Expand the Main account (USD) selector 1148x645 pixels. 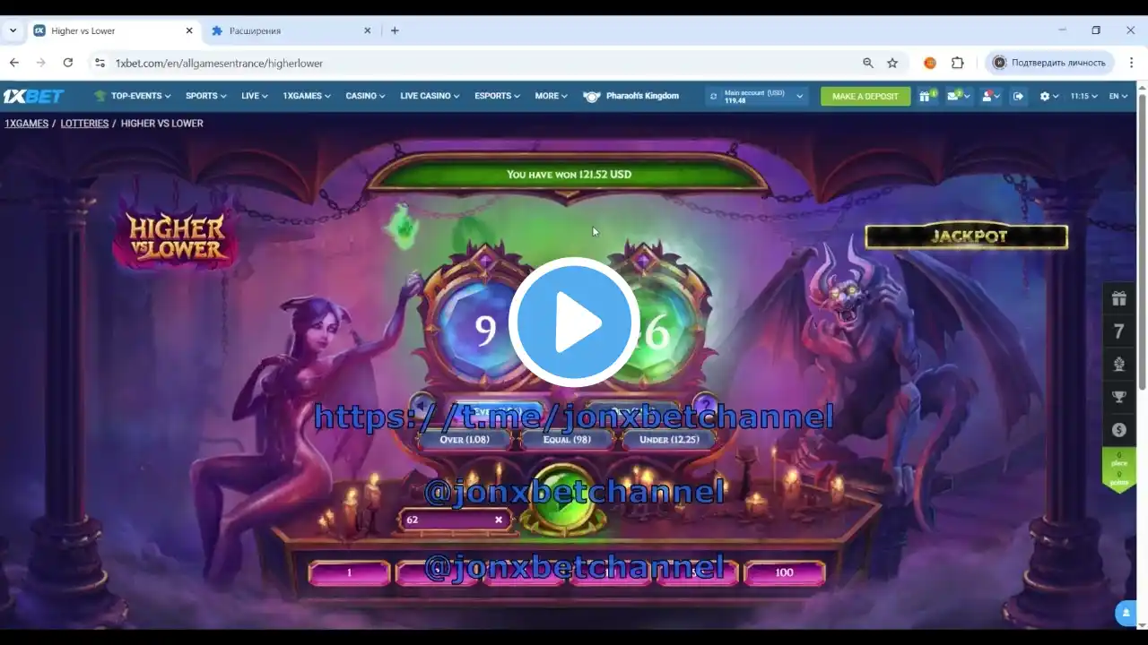pos(757,96)
